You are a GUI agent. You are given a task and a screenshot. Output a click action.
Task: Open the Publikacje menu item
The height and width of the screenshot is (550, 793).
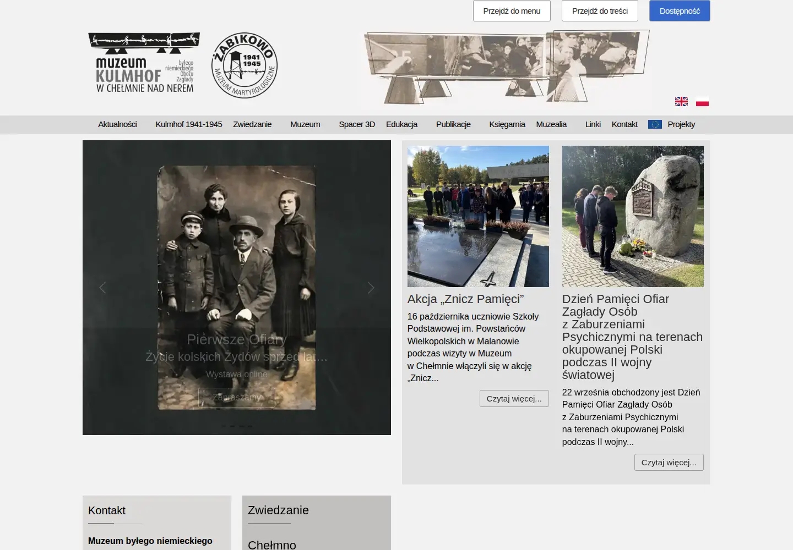[453, 124]
